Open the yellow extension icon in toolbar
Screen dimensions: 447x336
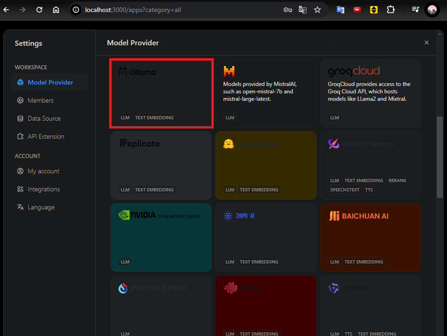coord(374,10)
